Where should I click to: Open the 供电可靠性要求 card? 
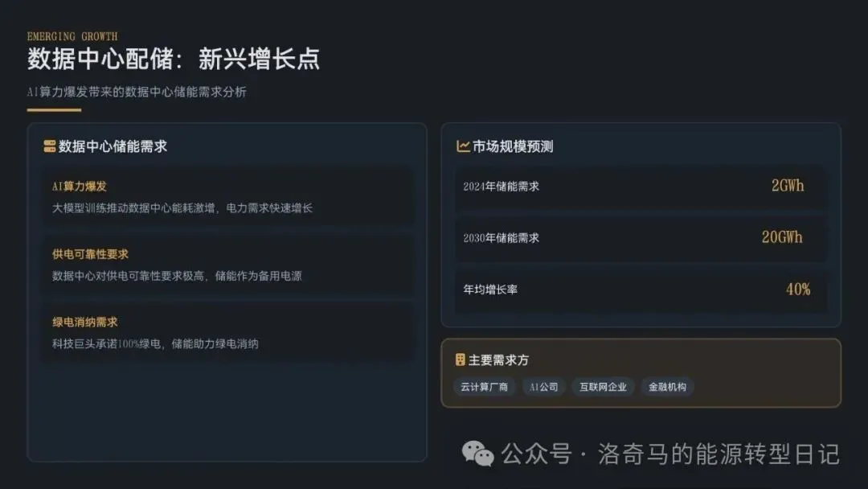point(227,264)
